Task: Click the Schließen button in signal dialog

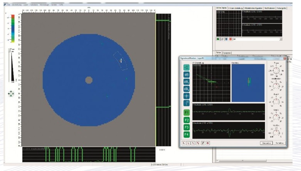Action: 279,143
